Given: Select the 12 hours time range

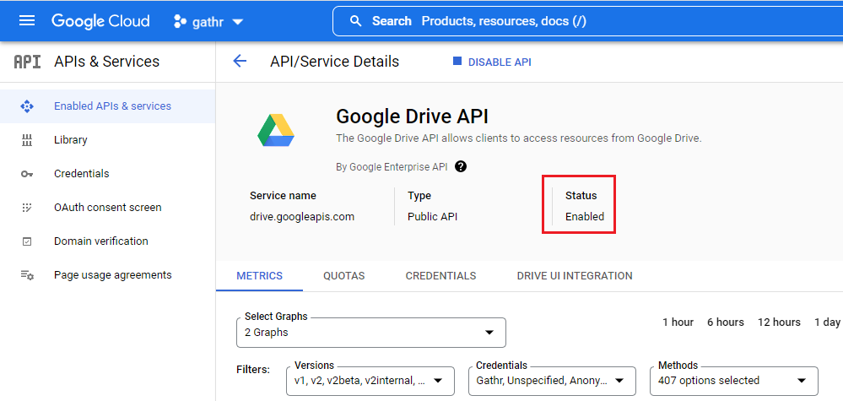Looking at the screenshot, I should (779, 322).
